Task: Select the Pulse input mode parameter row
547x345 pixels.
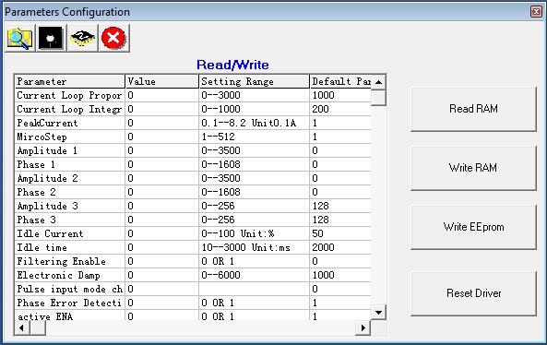Action: [x=193, y=289]
